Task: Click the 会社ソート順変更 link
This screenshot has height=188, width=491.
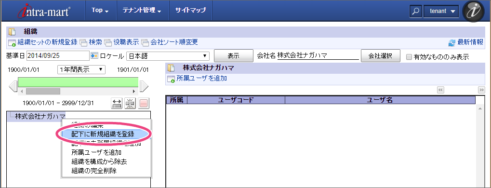Action: 174,42
